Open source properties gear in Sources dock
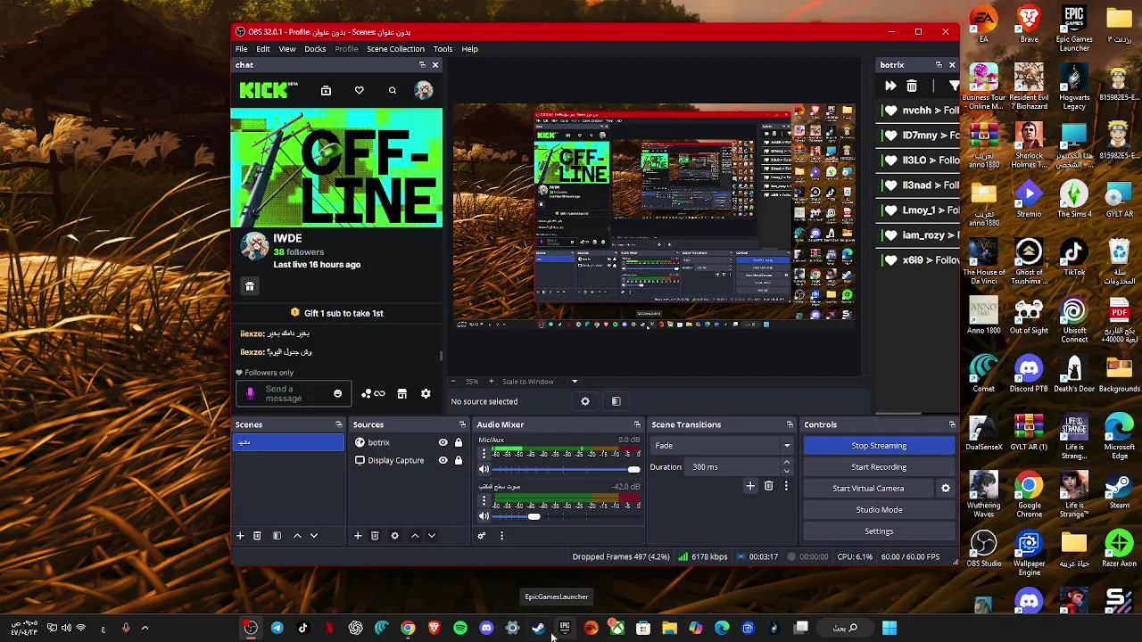This screenshot has width=1142, height=642. click(x=394, y=536)
